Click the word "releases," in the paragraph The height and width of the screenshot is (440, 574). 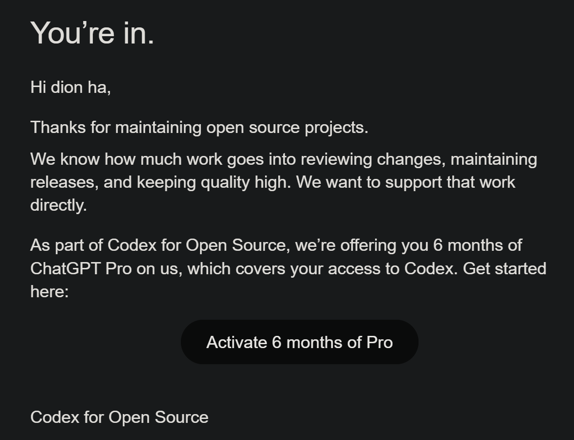(65, 182)
